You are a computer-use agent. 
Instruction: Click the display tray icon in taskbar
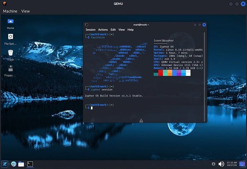(213, 164)
